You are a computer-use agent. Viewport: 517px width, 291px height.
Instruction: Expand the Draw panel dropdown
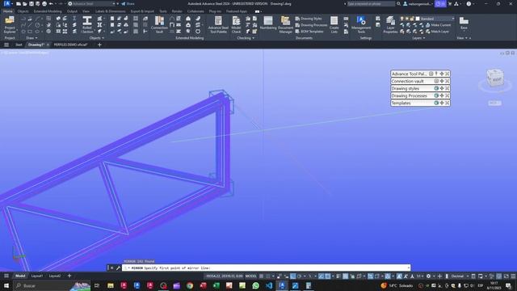tap(32, 38)
